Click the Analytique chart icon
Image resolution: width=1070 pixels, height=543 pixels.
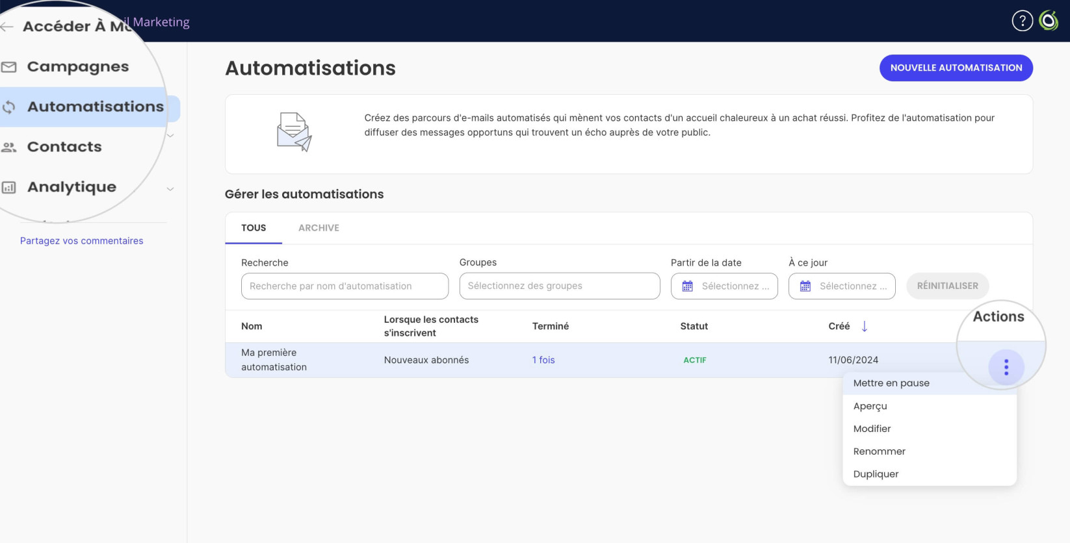8,188
